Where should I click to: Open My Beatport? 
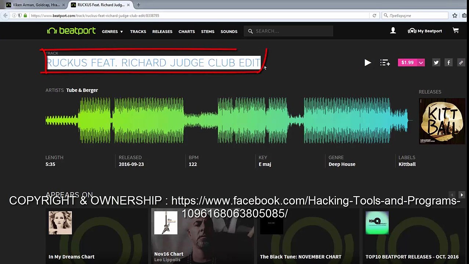[425, 31]
